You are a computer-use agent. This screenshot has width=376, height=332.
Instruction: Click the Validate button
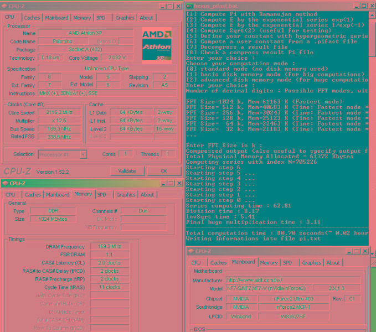coord(127,171)
